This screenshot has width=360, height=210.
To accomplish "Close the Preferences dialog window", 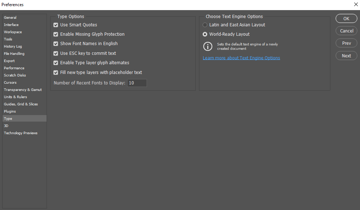I will pyautogui.click(x=355, y=5).
